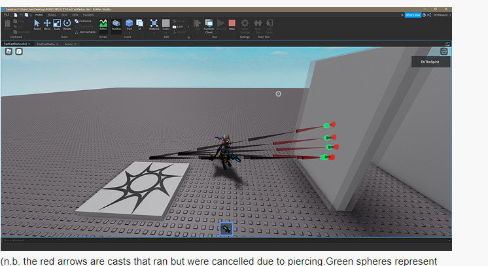Open the Edit group settings launcher arrow

tap(188, 38)
